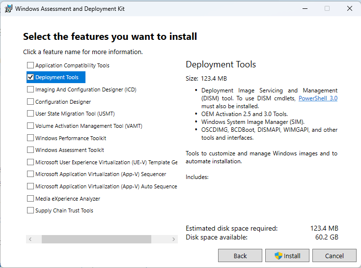This screenshot has height=268, width=361.
Task: Go to previous page with Back
Action: coord(240,256)
